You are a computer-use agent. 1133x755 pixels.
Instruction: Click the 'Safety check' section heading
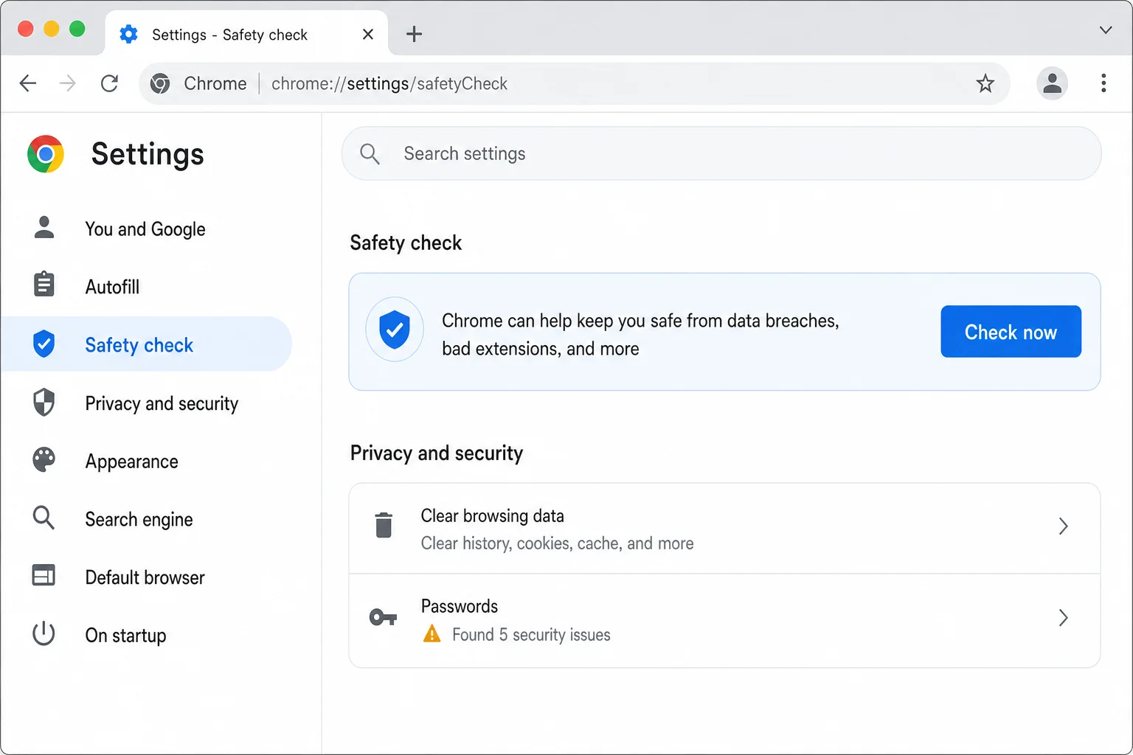coord(406,243)
